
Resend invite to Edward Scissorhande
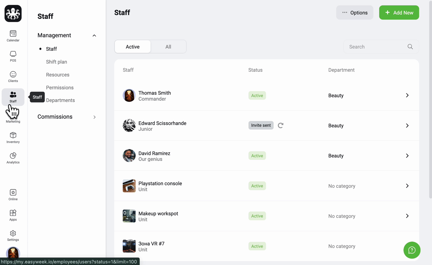281,125
